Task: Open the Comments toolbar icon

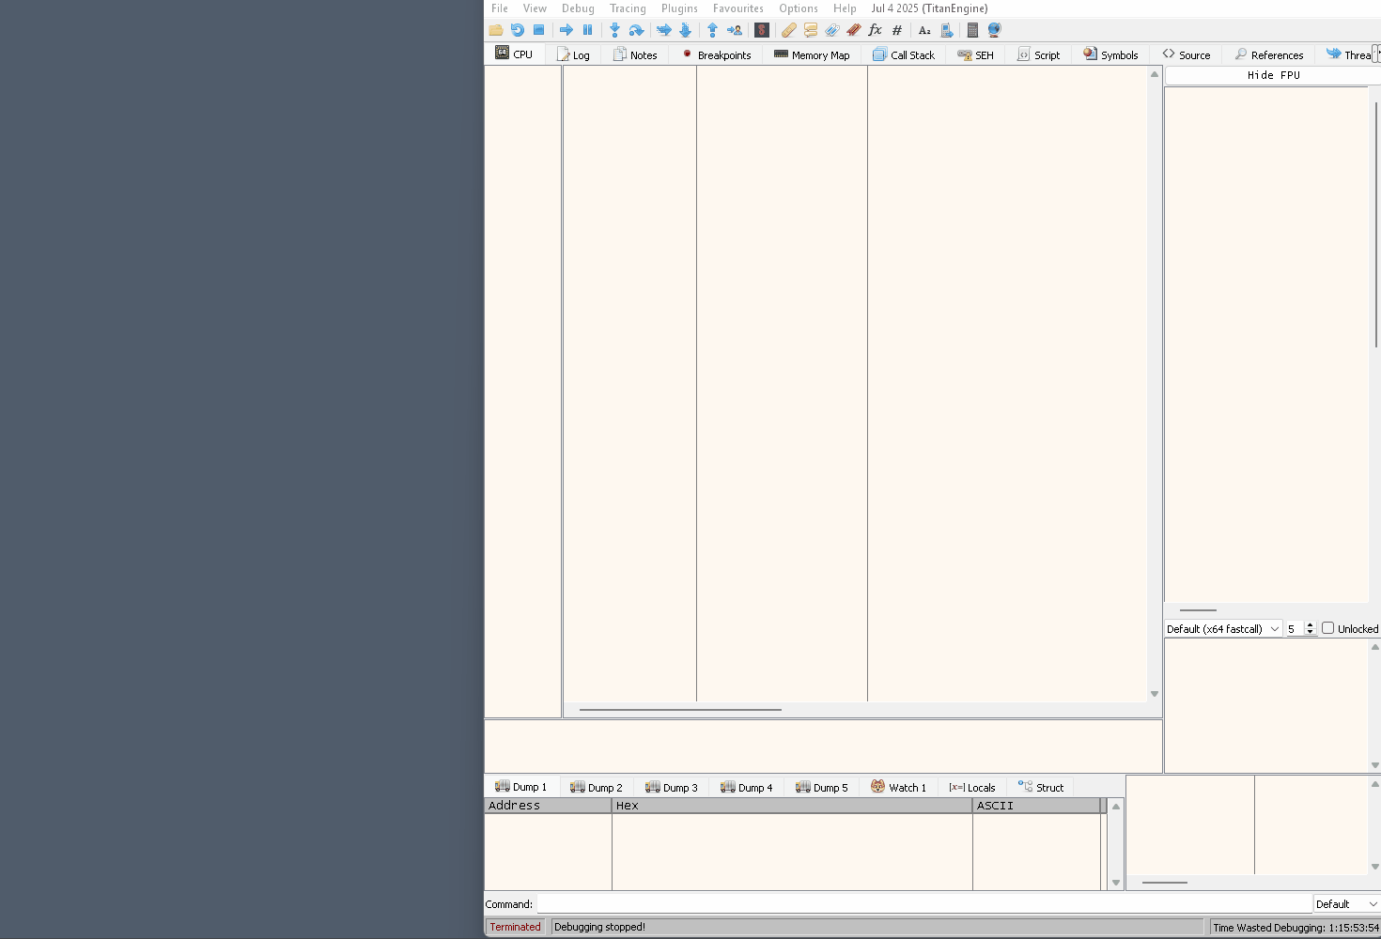Action: 811,30
